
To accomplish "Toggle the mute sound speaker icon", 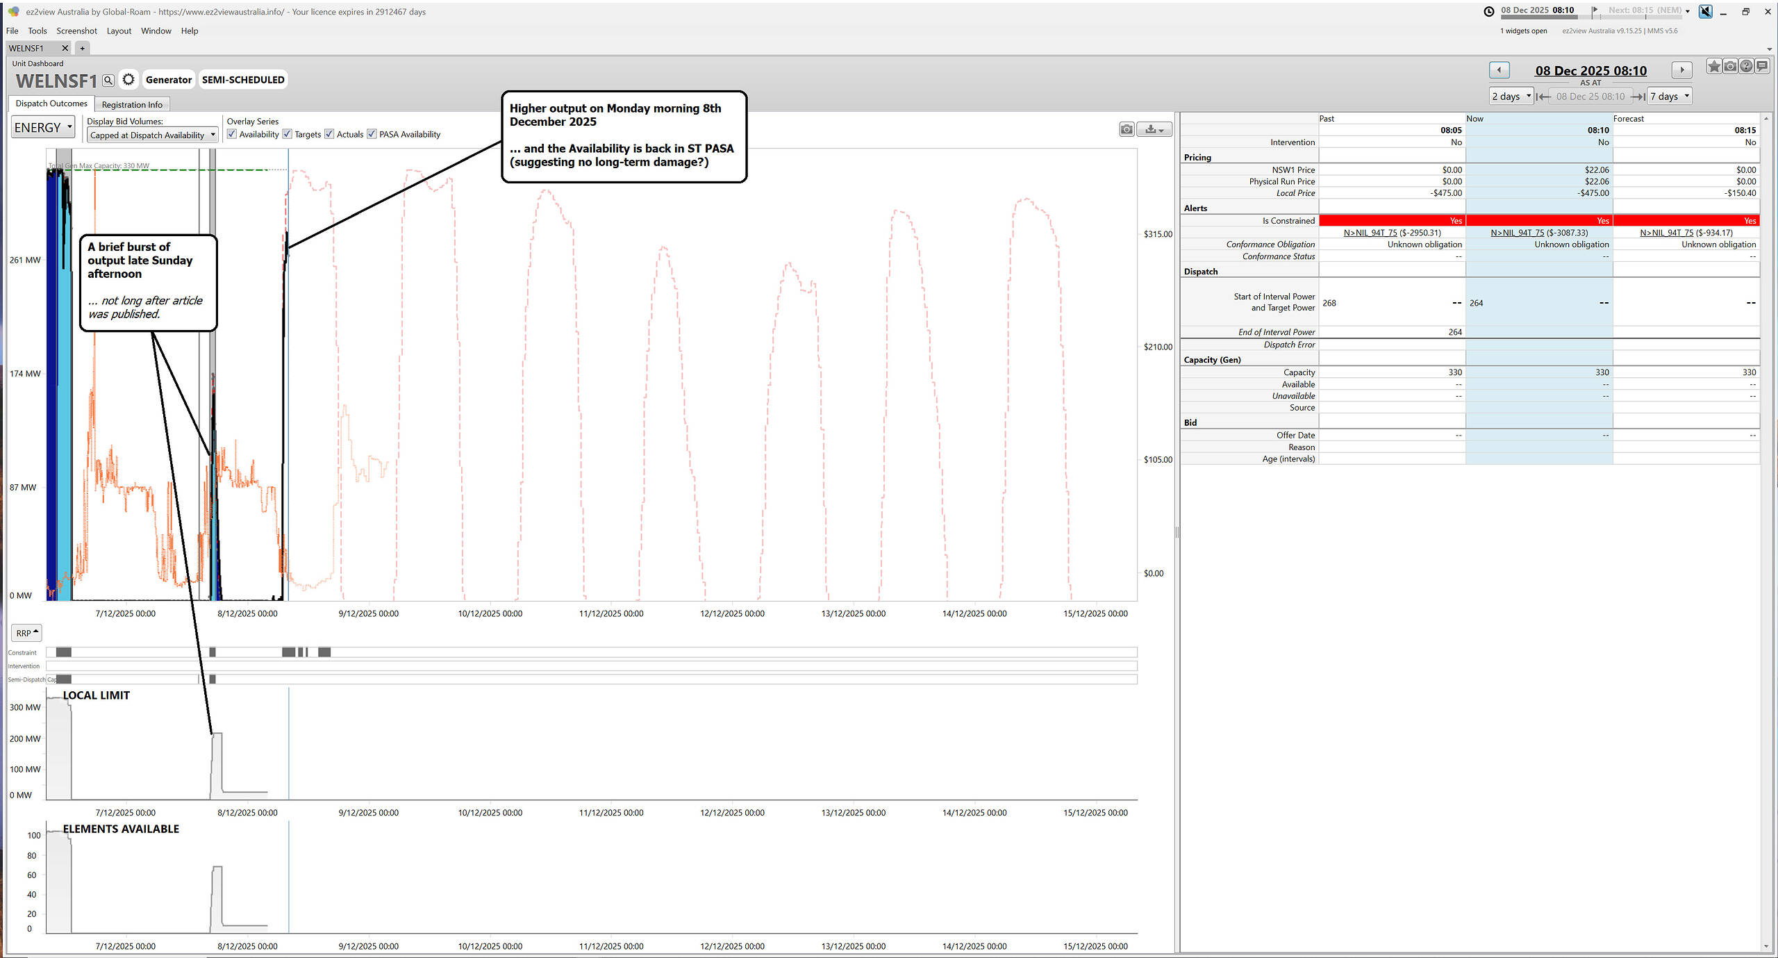I will pyautogui.click(x=1705, y=11).
